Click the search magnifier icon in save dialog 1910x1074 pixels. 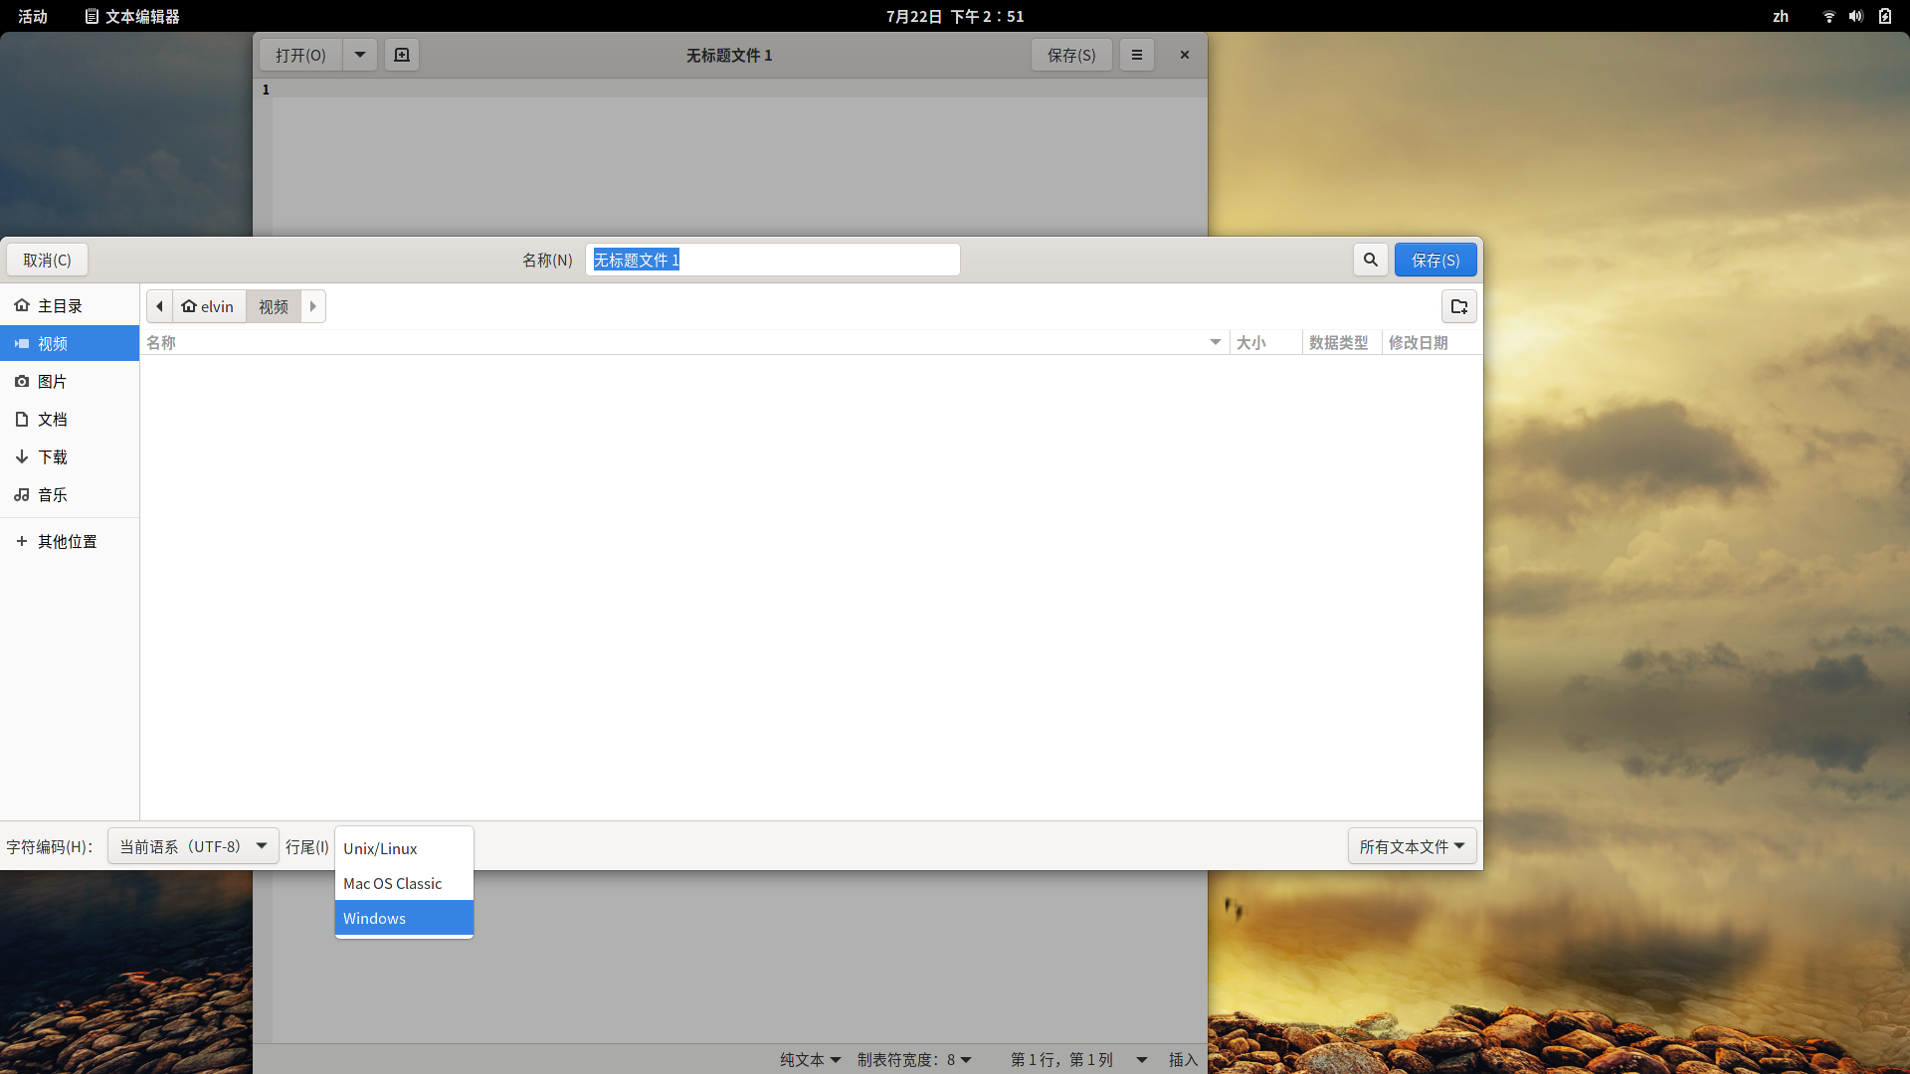click(1370, 260)
